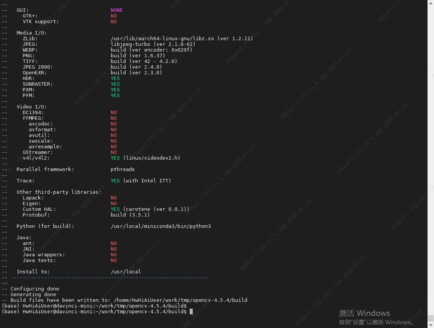Viewport: 434px width, 328px height.
Task: Click the 'JNI:' label
Action: coord(28,249)
